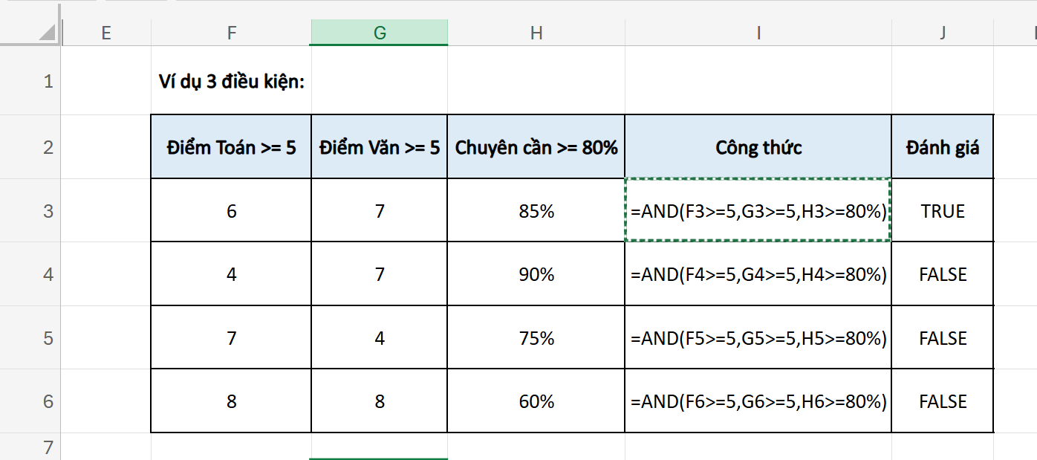Select the cell containing 85%

536,210
